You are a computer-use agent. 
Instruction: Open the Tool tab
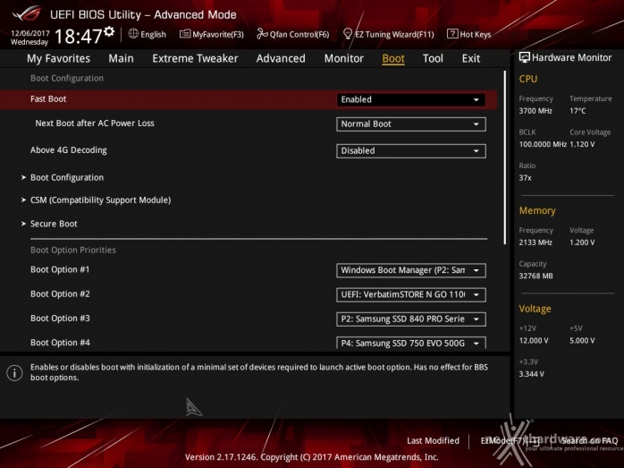point(433,58)
